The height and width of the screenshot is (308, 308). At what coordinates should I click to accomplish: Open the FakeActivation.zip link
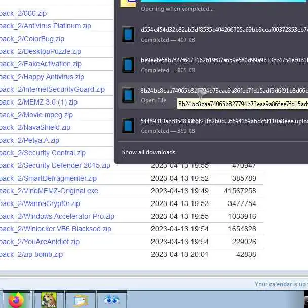[41, 64]
